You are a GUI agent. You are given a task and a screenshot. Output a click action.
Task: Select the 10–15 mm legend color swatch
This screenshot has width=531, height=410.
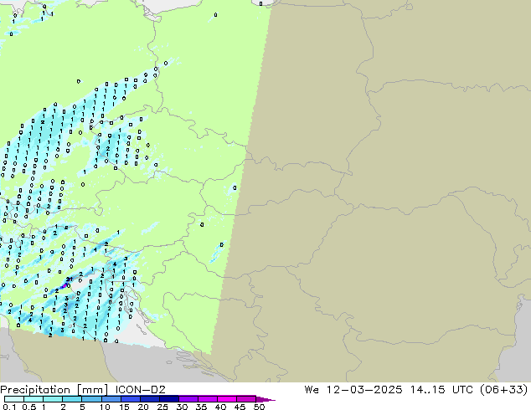pyautogui.click(x=111, y=399)
